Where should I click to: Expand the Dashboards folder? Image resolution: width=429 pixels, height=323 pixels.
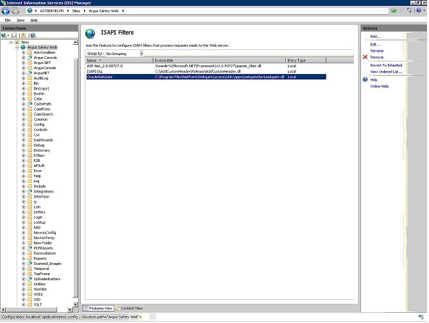tap(24, 140)
